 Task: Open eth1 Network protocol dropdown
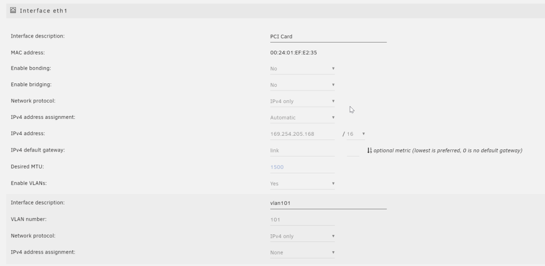pyautogui.click(x=302, y=101)
